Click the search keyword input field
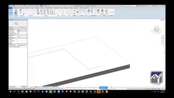The width and height of the screenshot is (174, 98). 129,6
